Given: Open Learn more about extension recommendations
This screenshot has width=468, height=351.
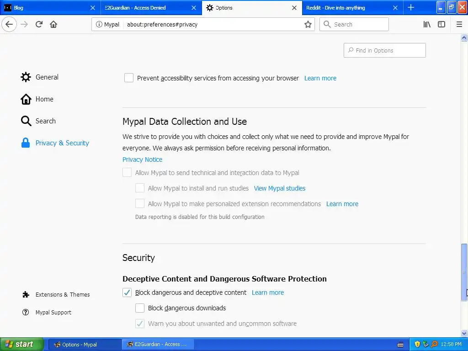Looking at the screenshot, I should point(342,204).
